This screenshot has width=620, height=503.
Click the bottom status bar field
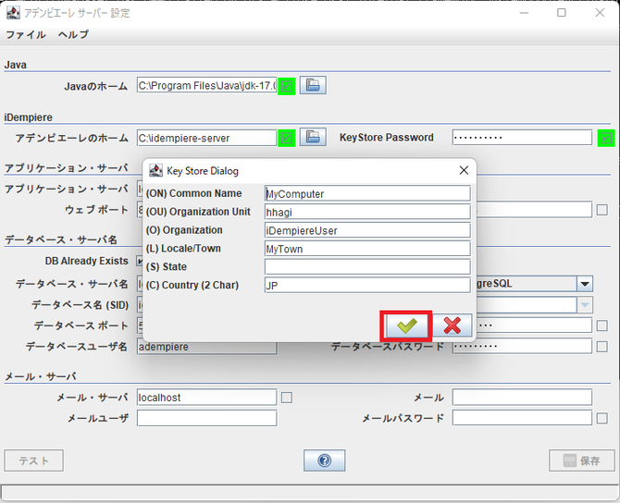310,492
